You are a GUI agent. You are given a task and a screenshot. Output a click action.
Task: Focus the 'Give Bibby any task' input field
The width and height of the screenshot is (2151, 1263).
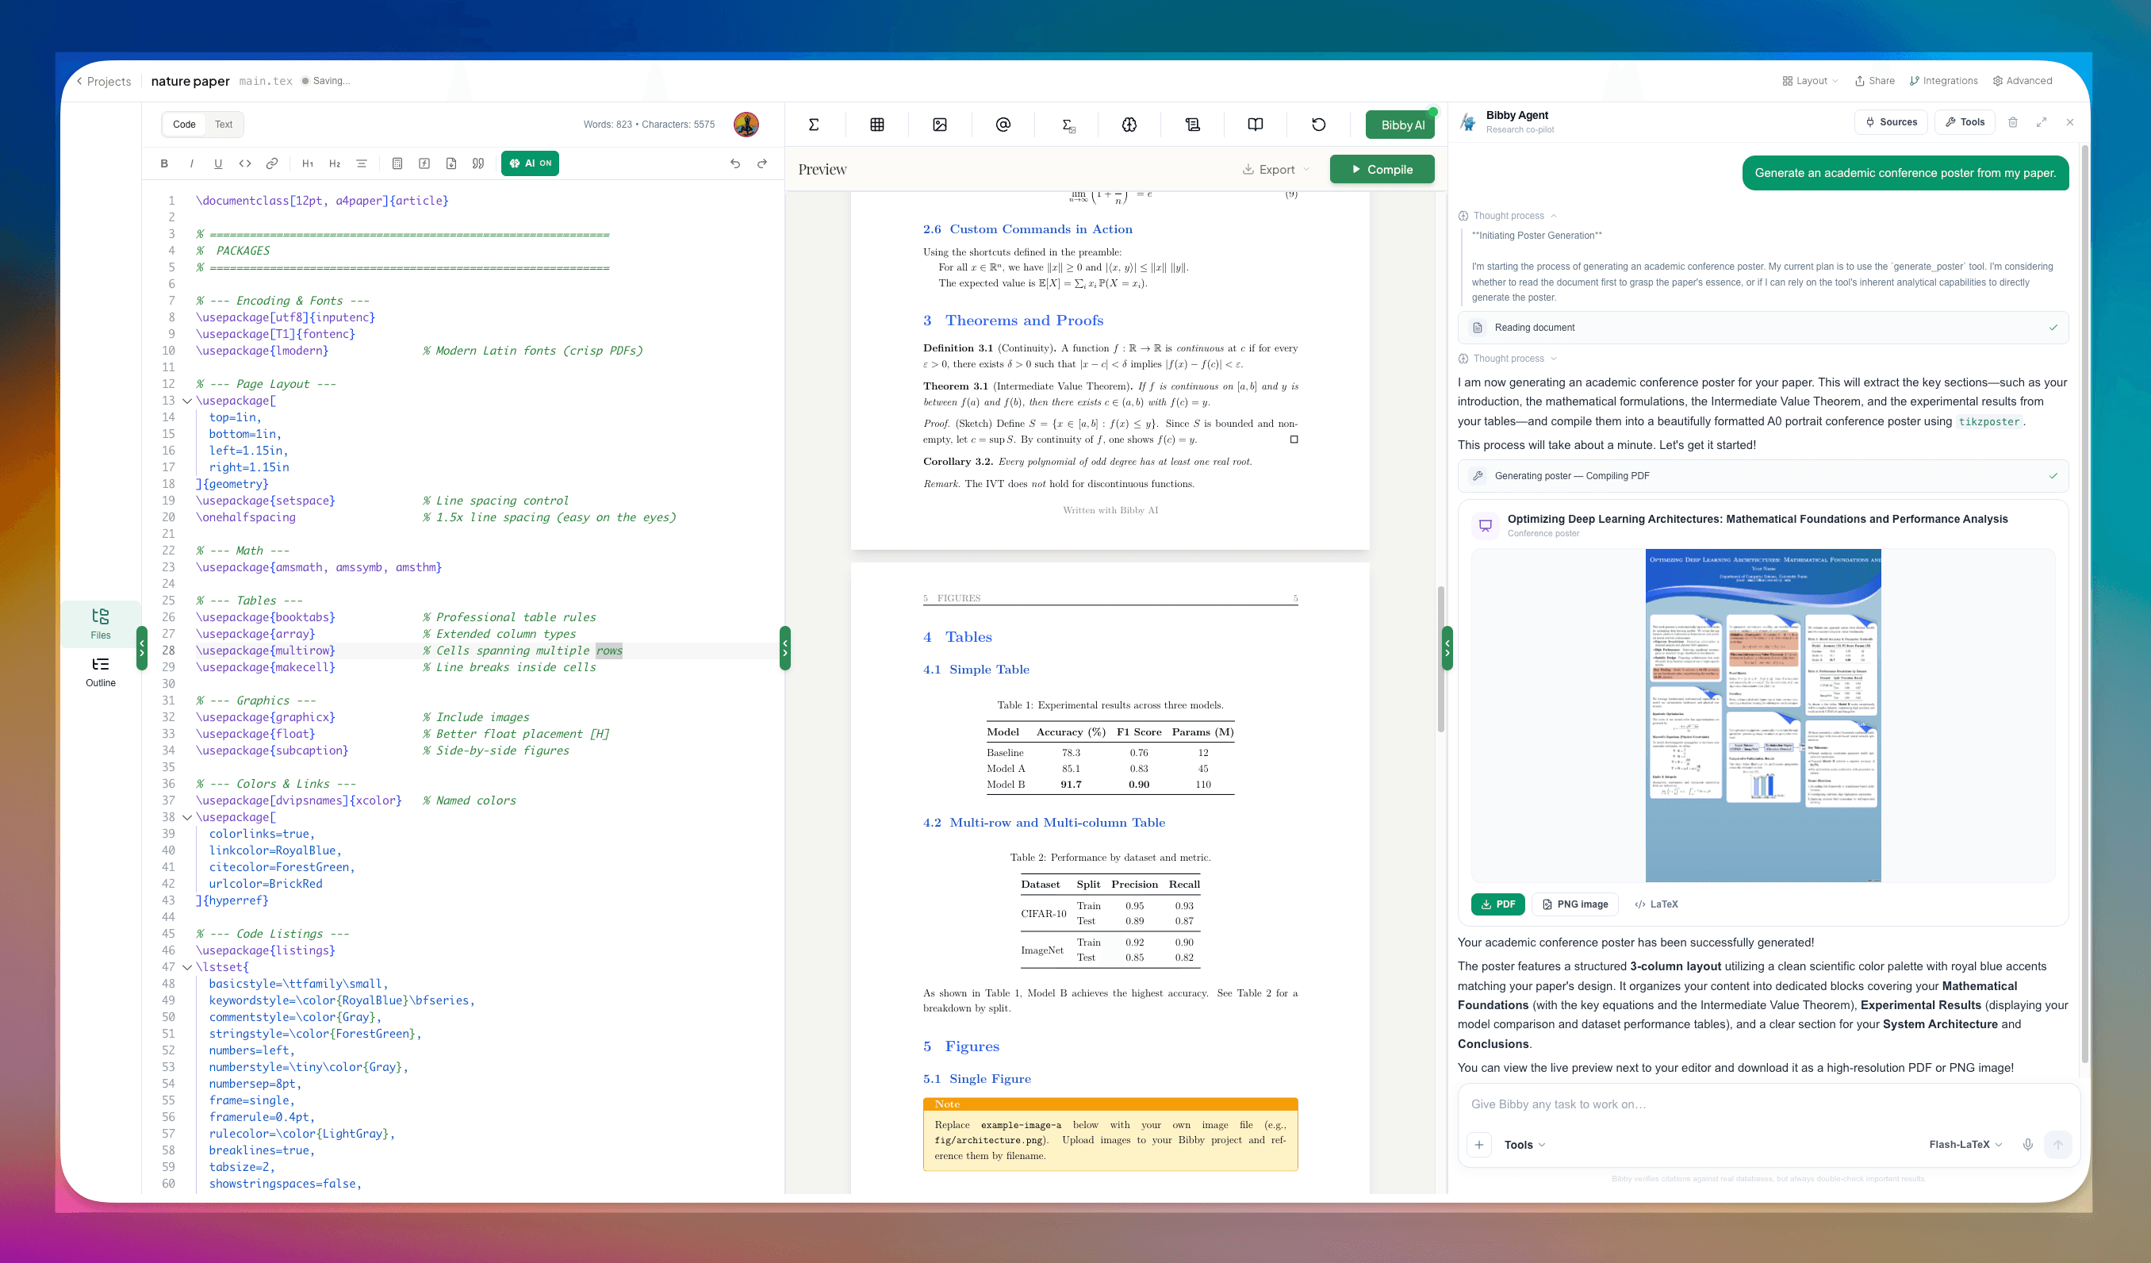click(1769, 1104)
